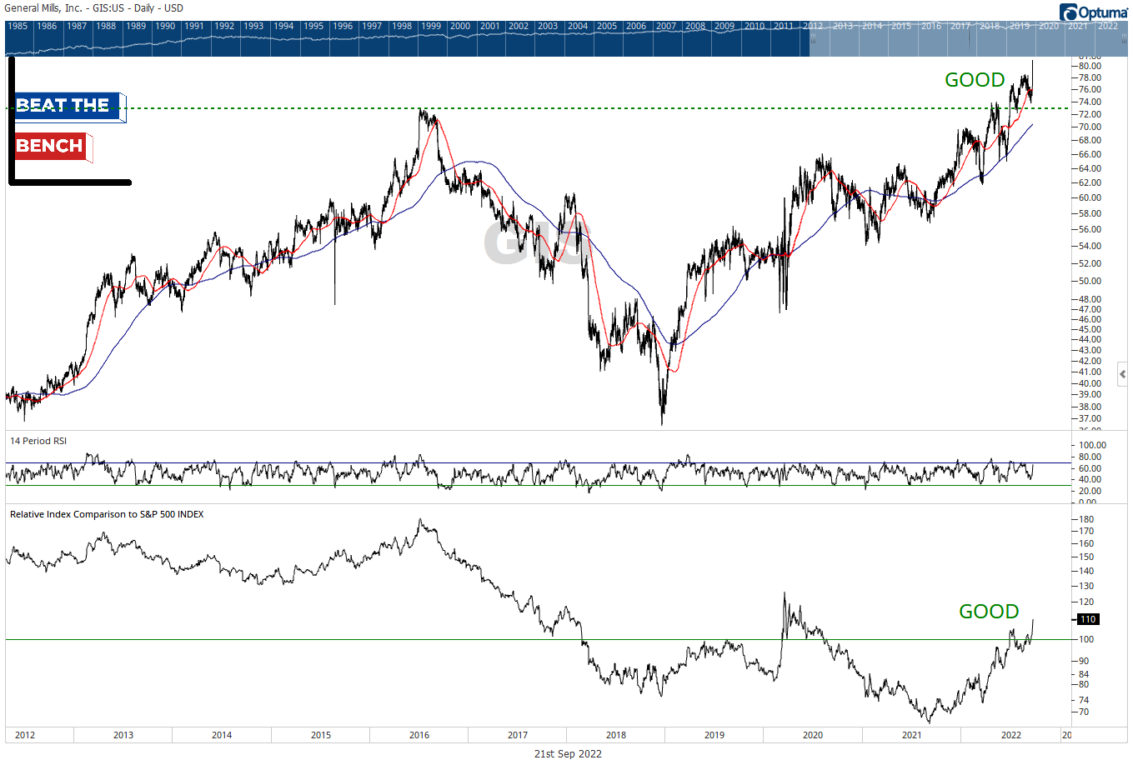Click 'Relative Index Comparison to S&P 500 INDEX' label
Viewport: 1133px width, 770px height.
click(107, 514)
